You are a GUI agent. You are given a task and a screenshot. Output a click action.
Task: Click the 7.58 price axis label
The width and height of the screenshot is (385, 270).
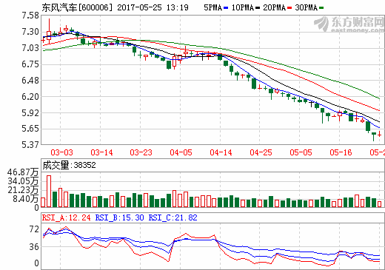tap(30, 16)
